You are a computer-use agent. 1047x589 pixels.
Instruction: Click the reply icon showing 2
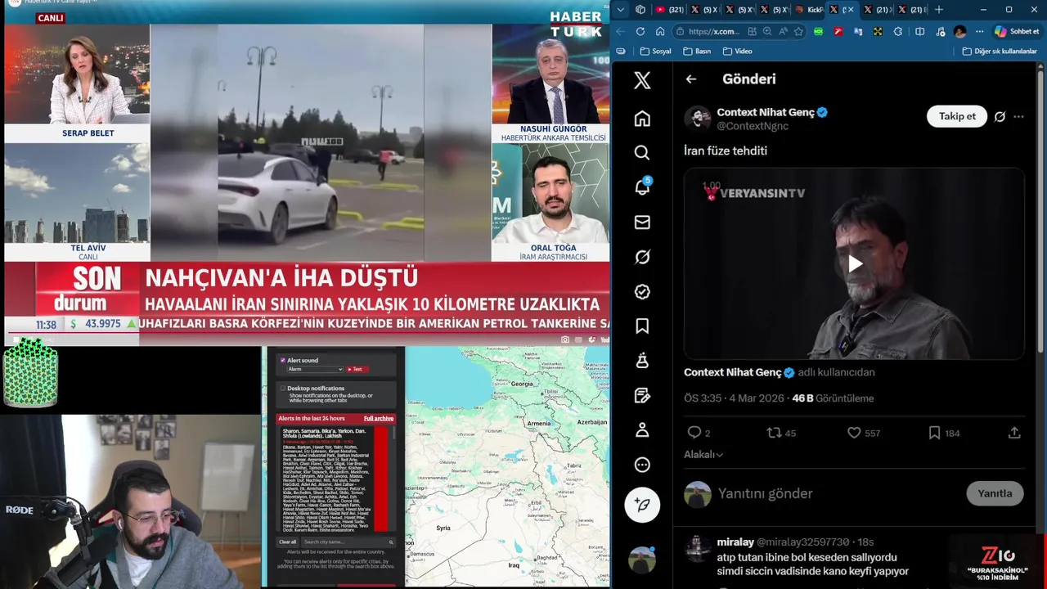(x=694, y=433)
